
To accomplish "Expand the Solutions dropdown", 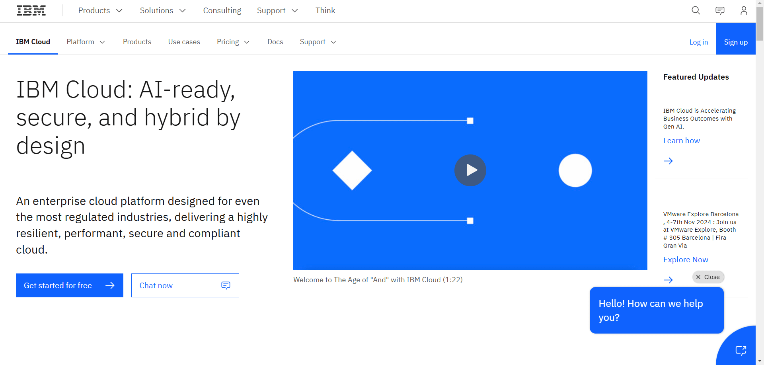I will (x=163, y=10).
